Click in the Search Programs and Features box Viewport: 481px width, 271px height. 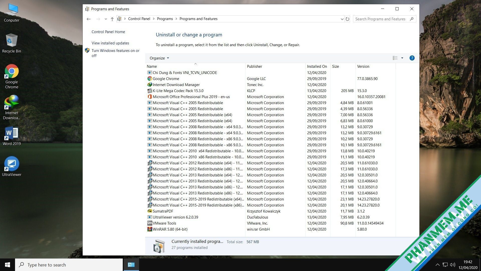click(381, 19)
